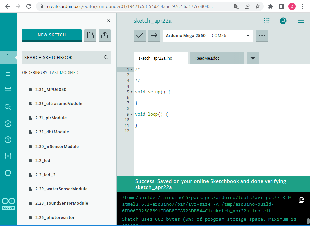This screenshot has width=310, height=226.
Task: Open the Sketchbook folder sidebar icon
Action: pos(8,57)
